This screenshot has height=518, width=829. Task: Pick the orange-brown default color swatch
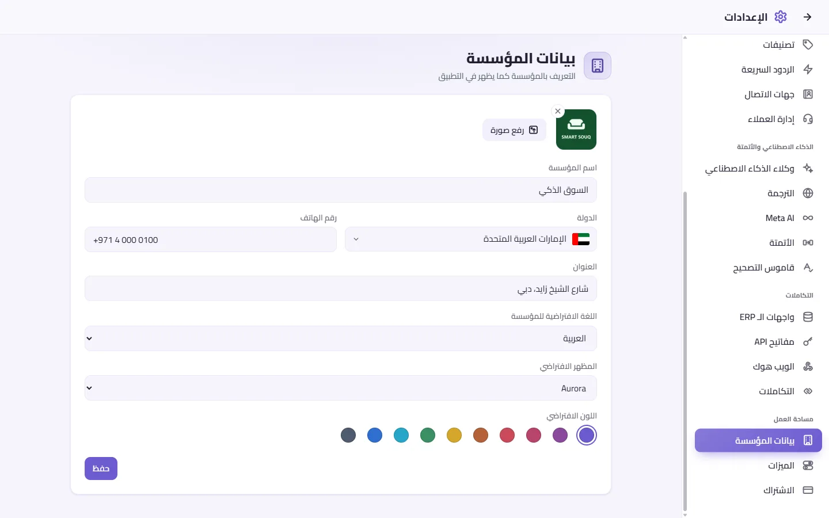click(481, 435)
